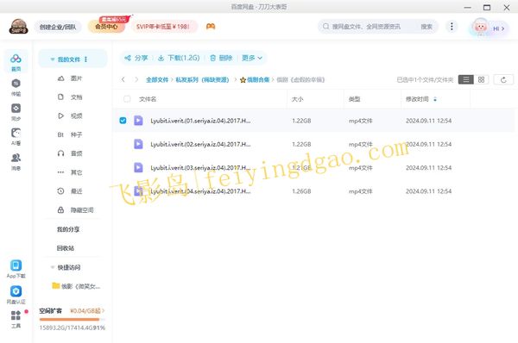Click the profile avatar with HI
This screenshot has width=518, height=343.
pyautogui.click(x=489, y=28)
